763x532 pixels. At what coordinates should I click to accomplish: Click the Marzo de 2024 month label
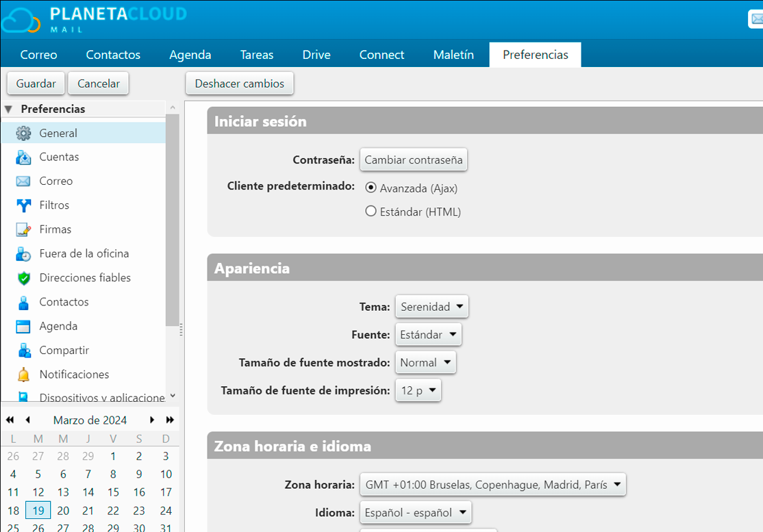[90, 420]
